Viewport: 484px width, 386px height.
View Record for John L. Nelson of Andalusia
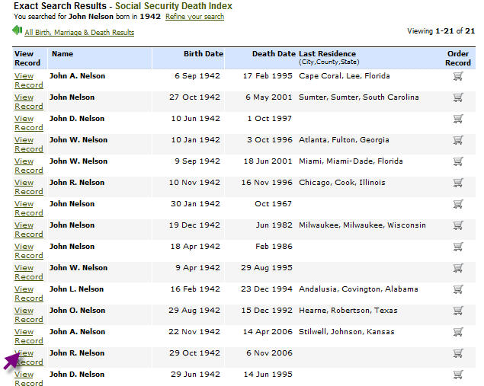click(x=29, y=293)
